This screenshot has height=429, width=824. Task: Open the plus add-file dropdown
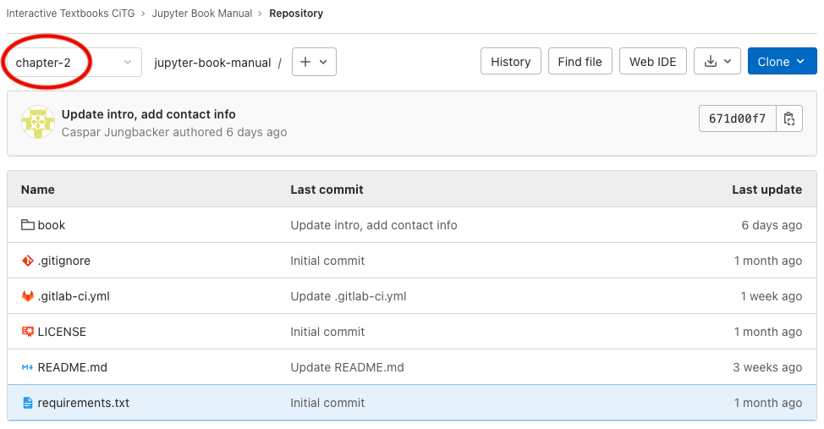click(314, 62)
